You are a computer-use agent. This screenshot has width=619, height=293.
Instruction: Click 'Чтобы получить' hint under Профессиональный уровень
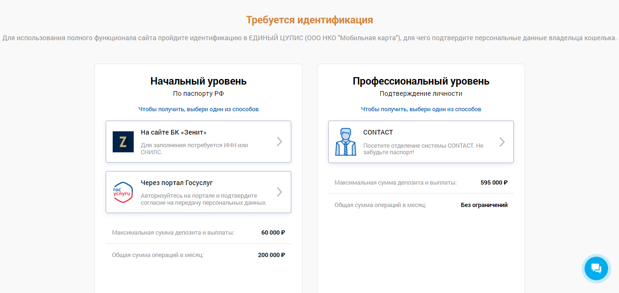(x=421, y=109)
